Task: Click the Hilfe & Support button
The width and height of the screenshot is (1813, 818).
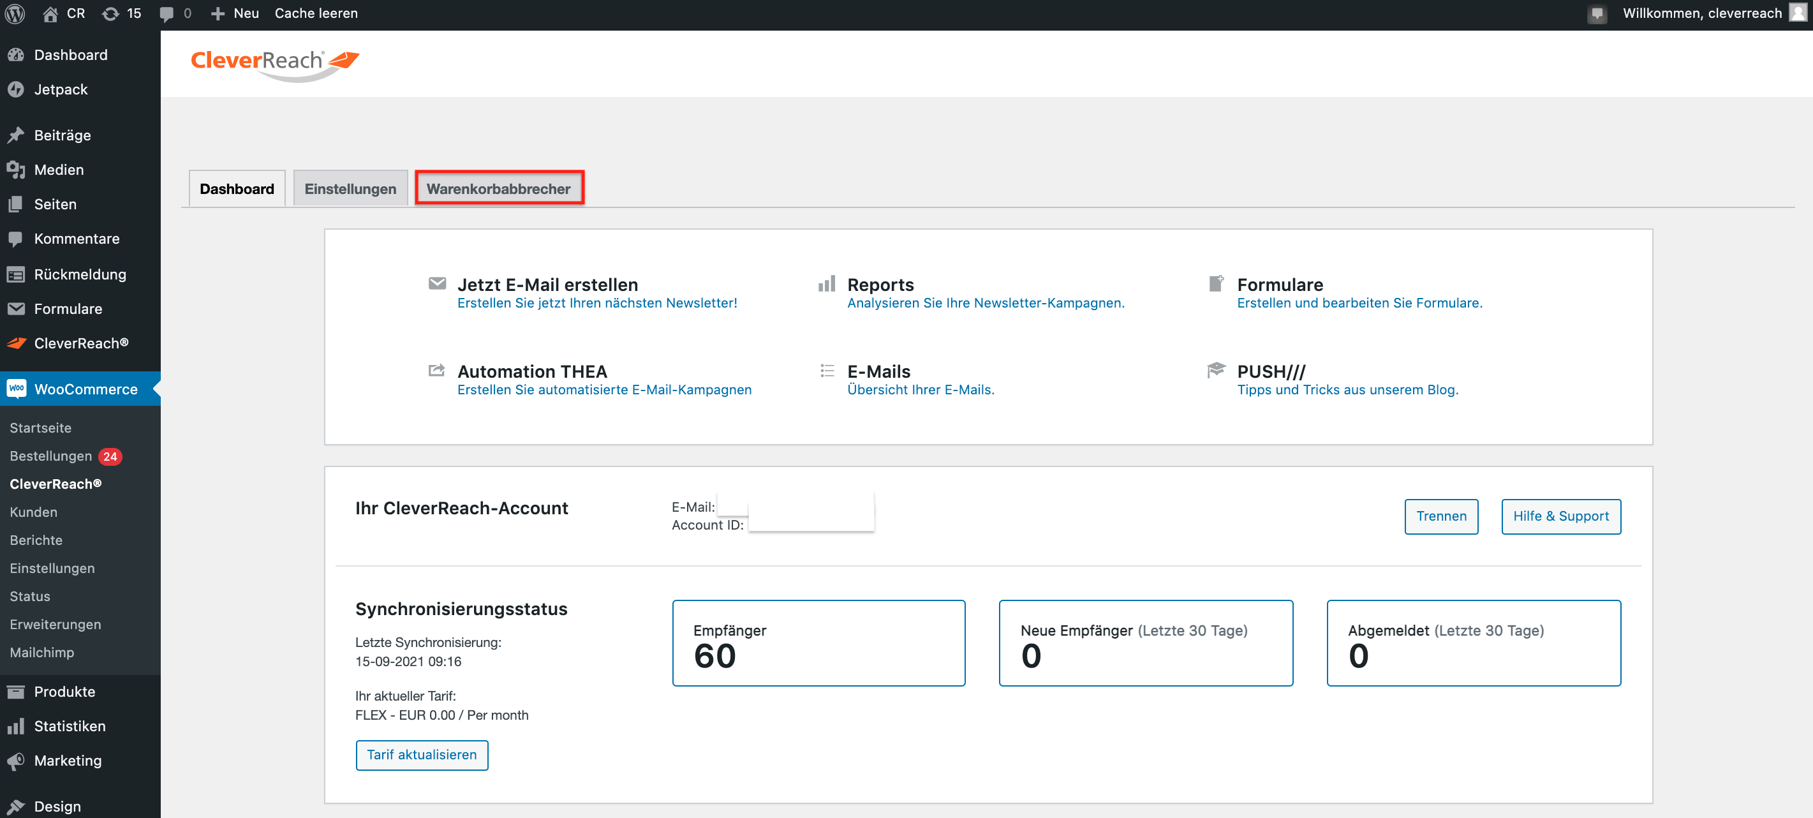Action: point(1560,516)
